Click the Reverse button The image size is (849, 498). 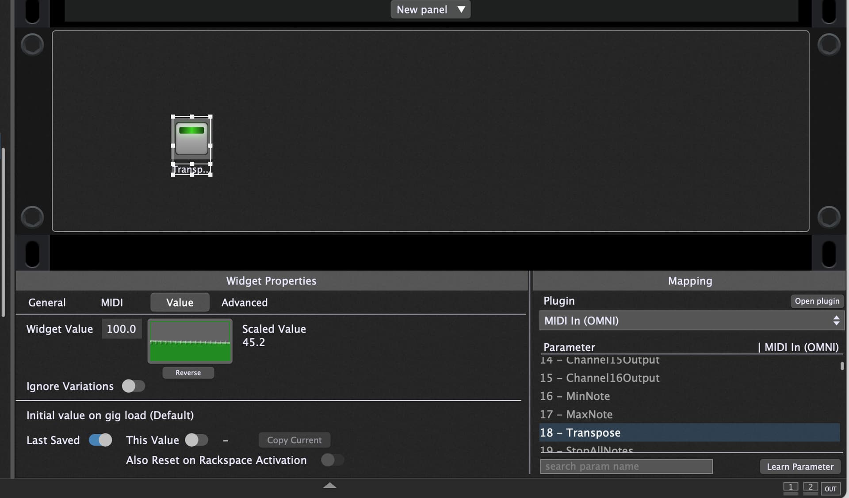(188, 373)
